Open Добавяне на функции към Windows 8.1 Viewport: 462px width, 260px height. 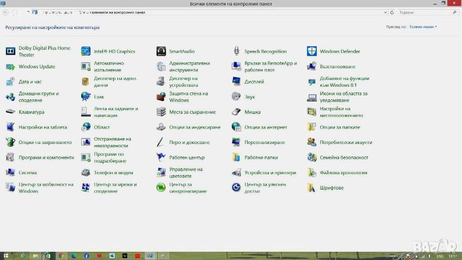345,82
